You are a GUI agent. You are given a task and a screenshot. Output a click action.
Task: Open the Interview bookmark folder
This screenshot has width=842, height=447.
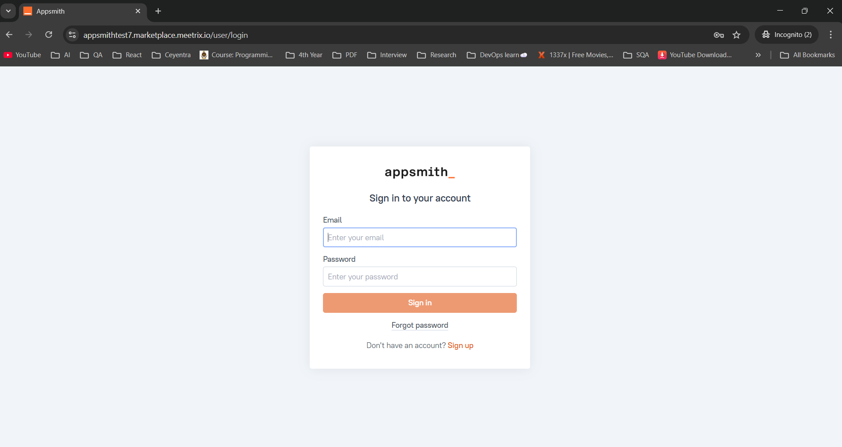[x=387, y=55]
